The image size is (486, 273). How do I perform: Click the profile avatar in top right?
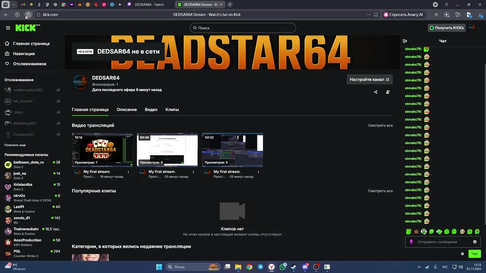pyautogui.click(x=472, y=28)
